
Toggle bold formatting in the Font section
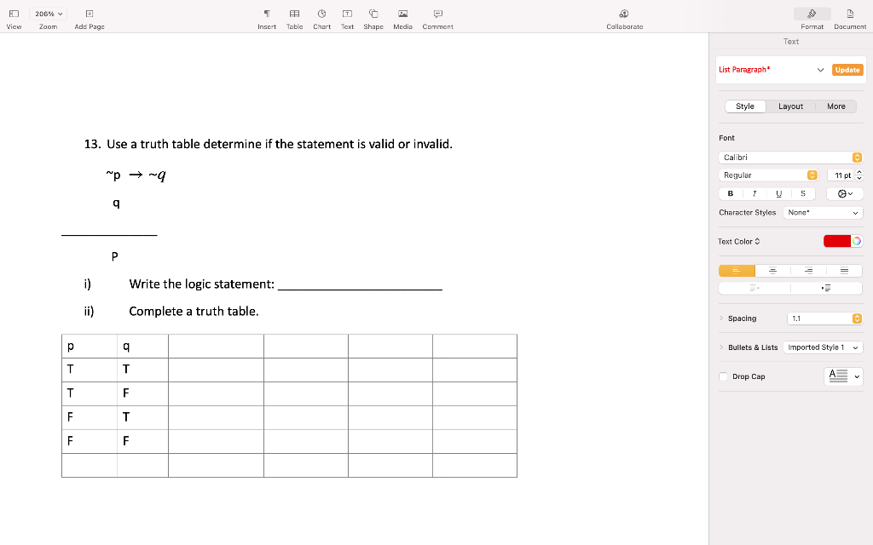tap(729, 193)
